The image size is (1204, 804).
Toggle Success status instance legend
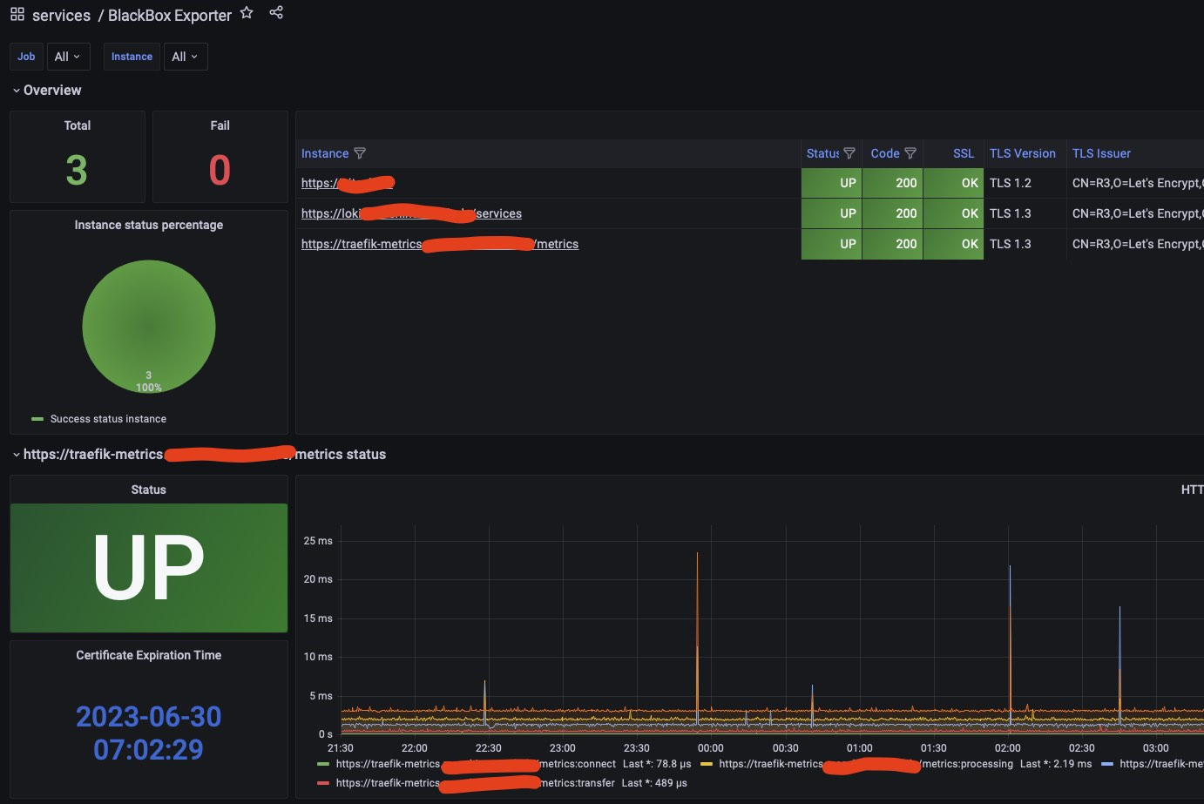tap(99, 419)
